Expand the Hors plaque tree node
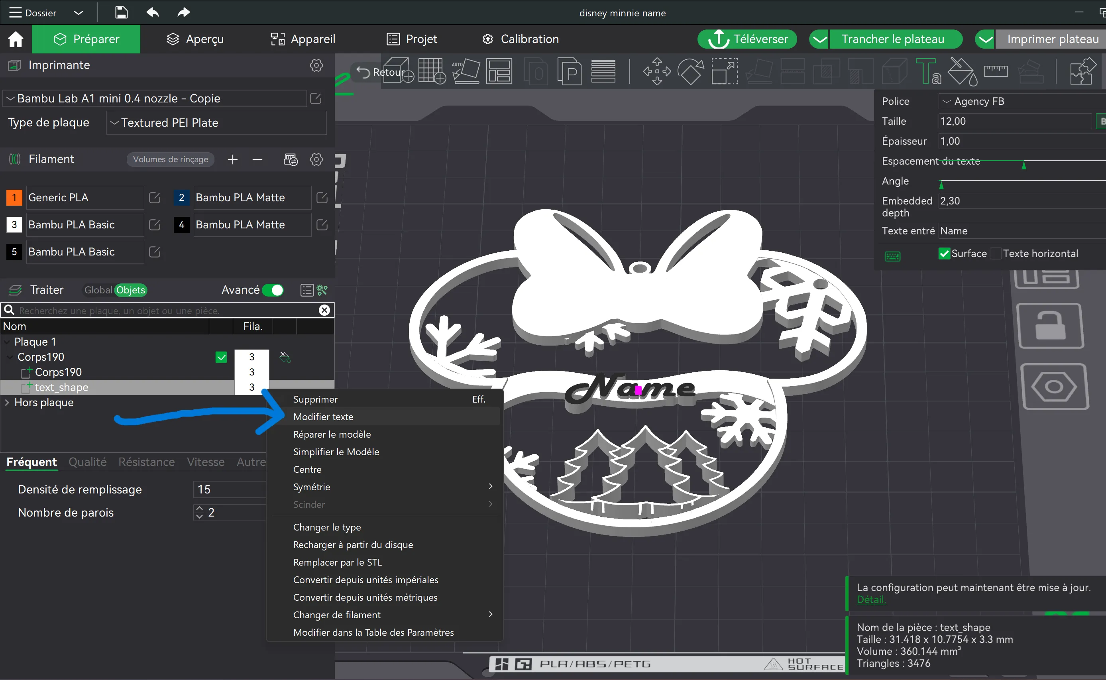The height and width of the screenshot is (680, 1106). tap(7, 403)
